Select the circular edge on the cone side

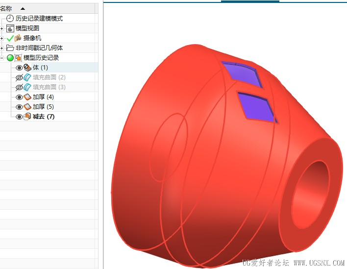click(x=169, y=147)
